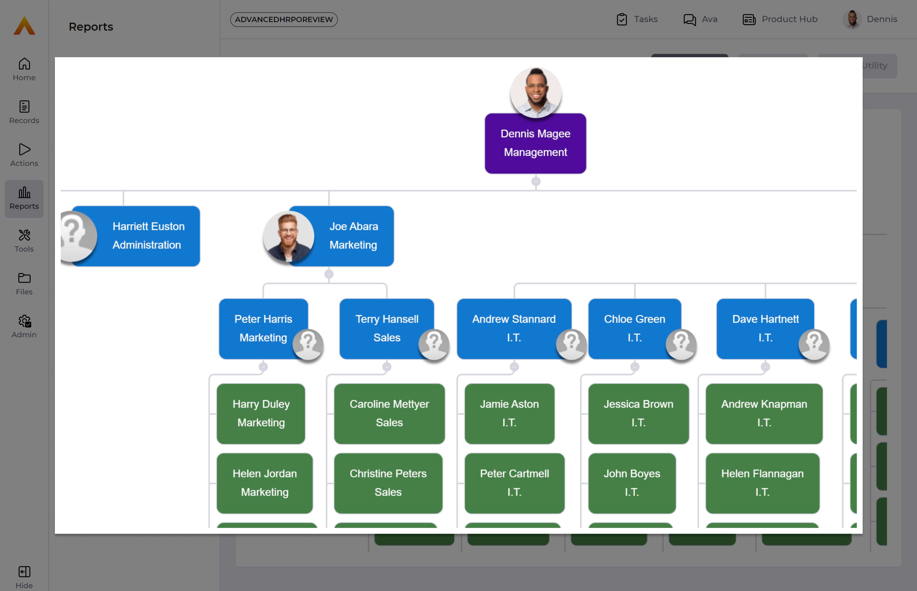917x591 pixels.
Task: Collapse Dave Hartnett's team node
Action: tap(765, 367)
